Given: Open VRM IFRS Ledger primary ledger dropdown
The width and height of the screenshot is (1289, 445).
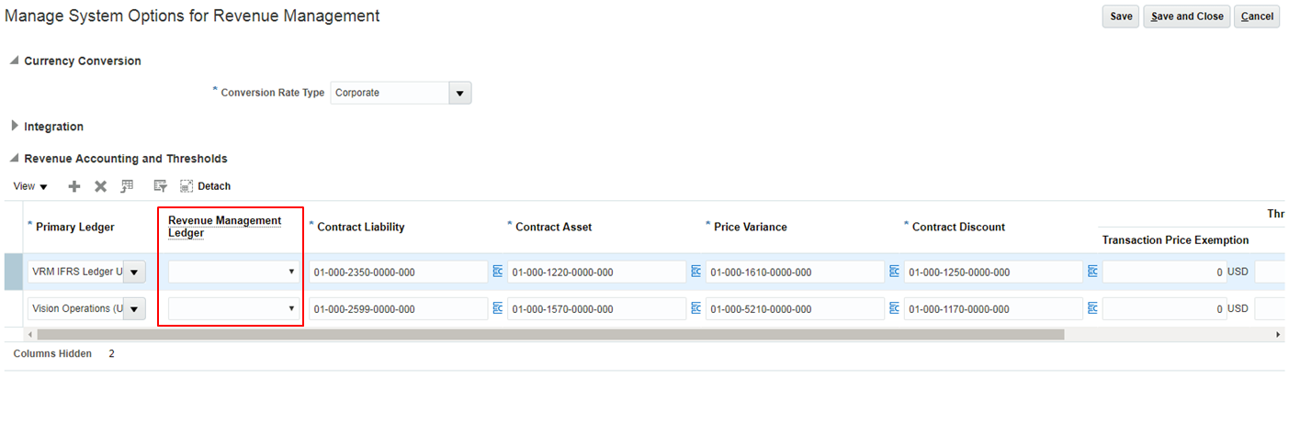Looking at the screenshot, I should (x=135, y=272).
